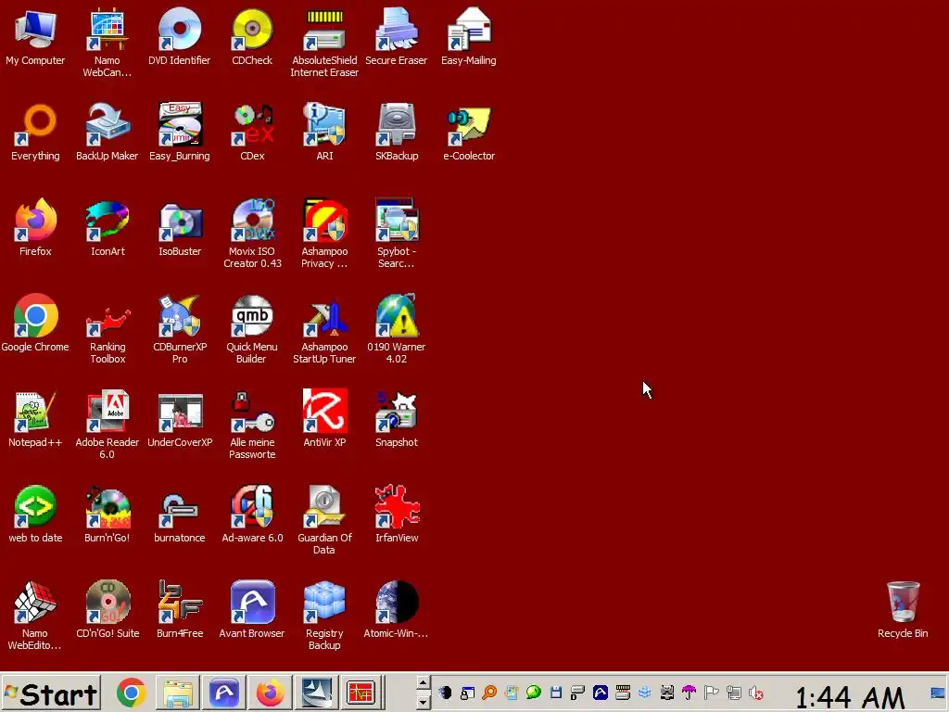Open the Start menu button

pyautogui.click(x=50, y=693)
